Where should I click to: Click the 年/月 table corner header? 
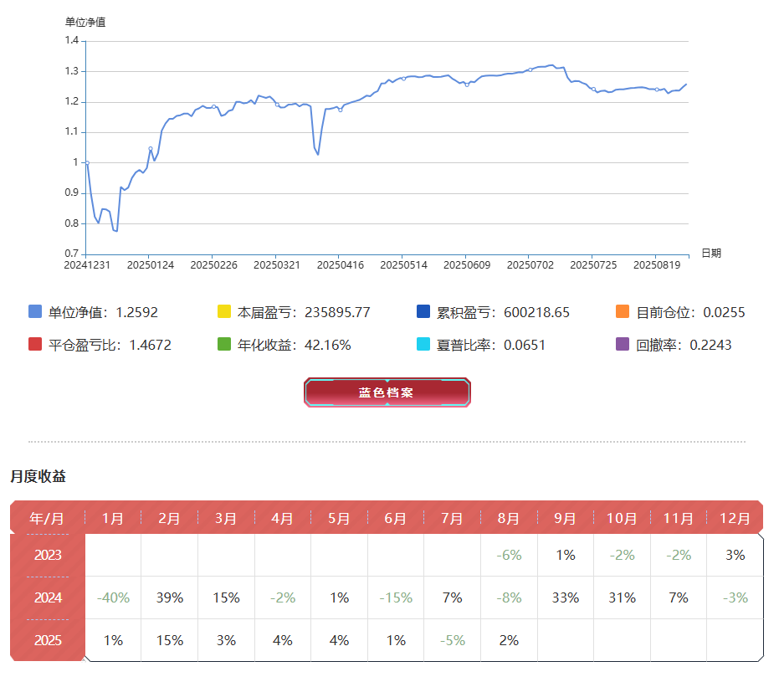(47, 518)
